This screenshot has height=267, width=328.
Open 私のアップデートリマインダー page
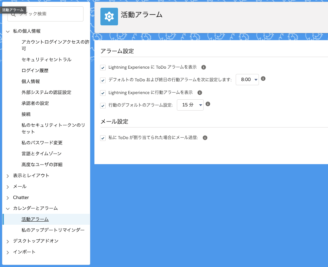point(53,230)
